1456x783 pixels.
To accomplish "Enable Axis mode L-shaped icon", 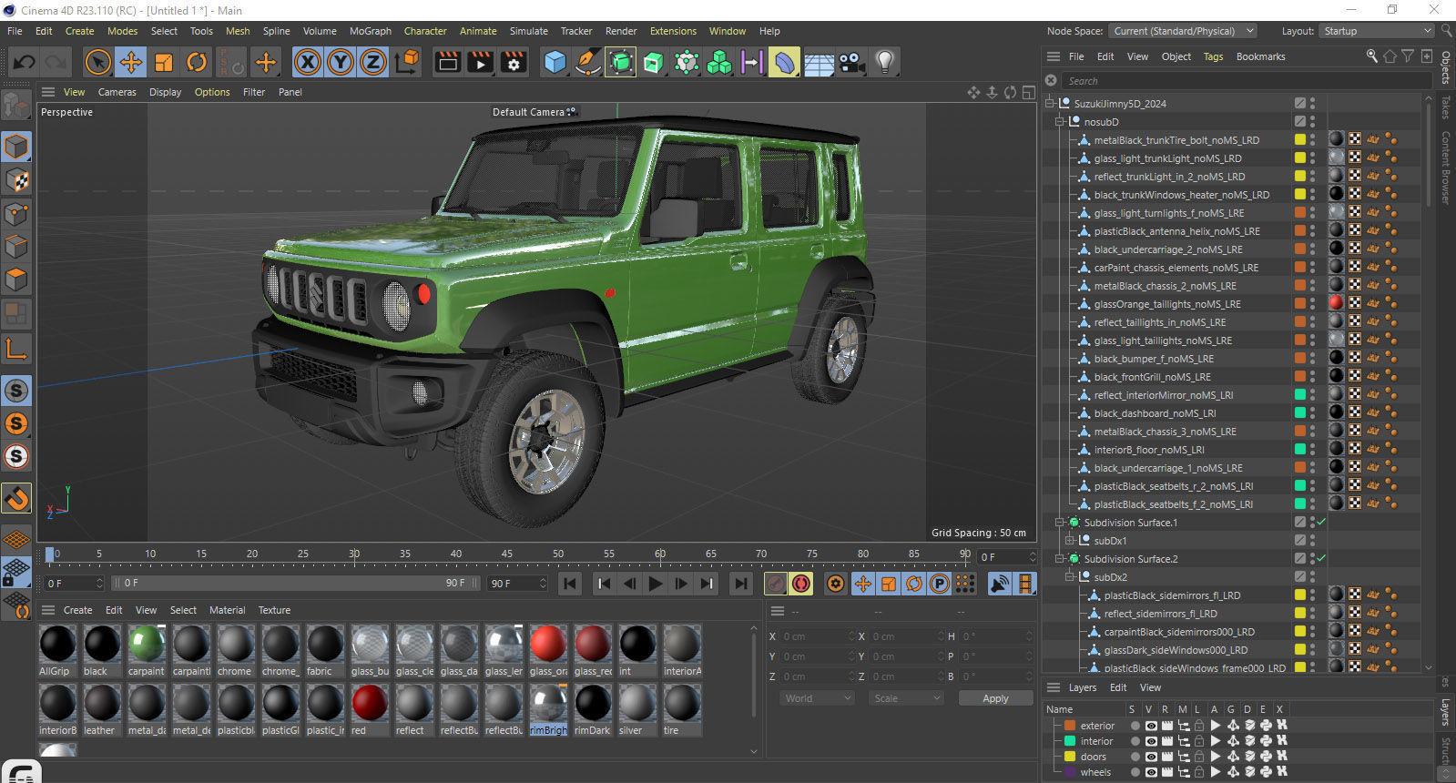I will click(16, 349).
